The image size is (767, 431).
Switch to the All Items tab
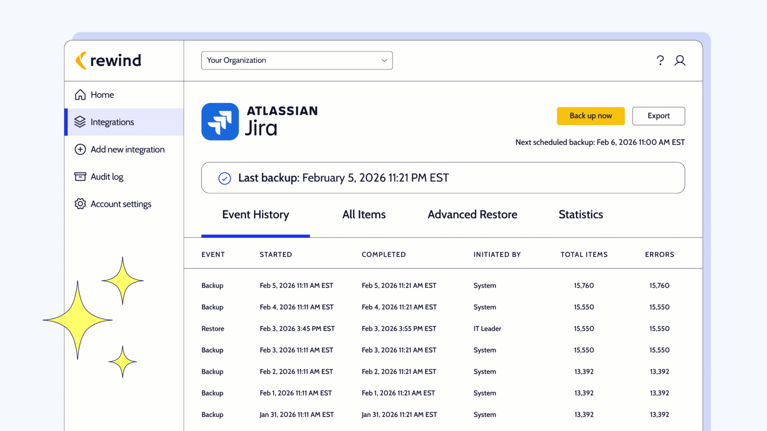[x=364, y=215]
